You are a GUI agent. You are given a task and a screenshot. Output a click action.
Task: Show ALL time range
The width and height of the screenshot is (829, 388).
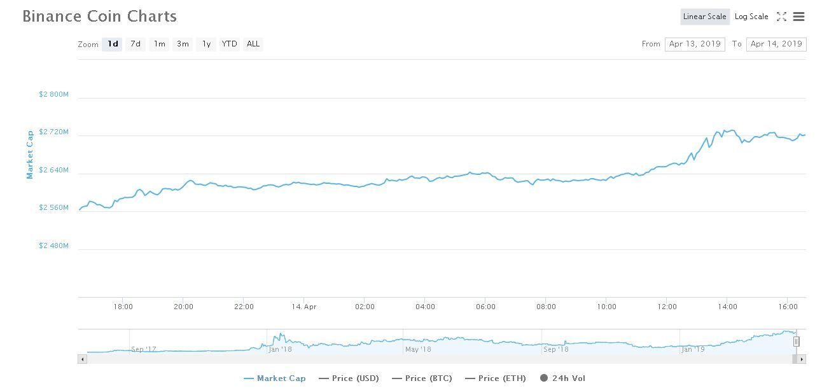[x=253, y=44]
